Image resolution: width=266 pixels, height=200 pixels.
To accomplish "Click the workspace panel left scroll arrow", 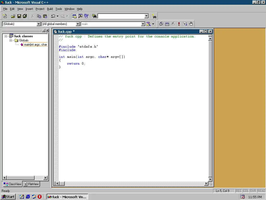I will coord(5,178).
